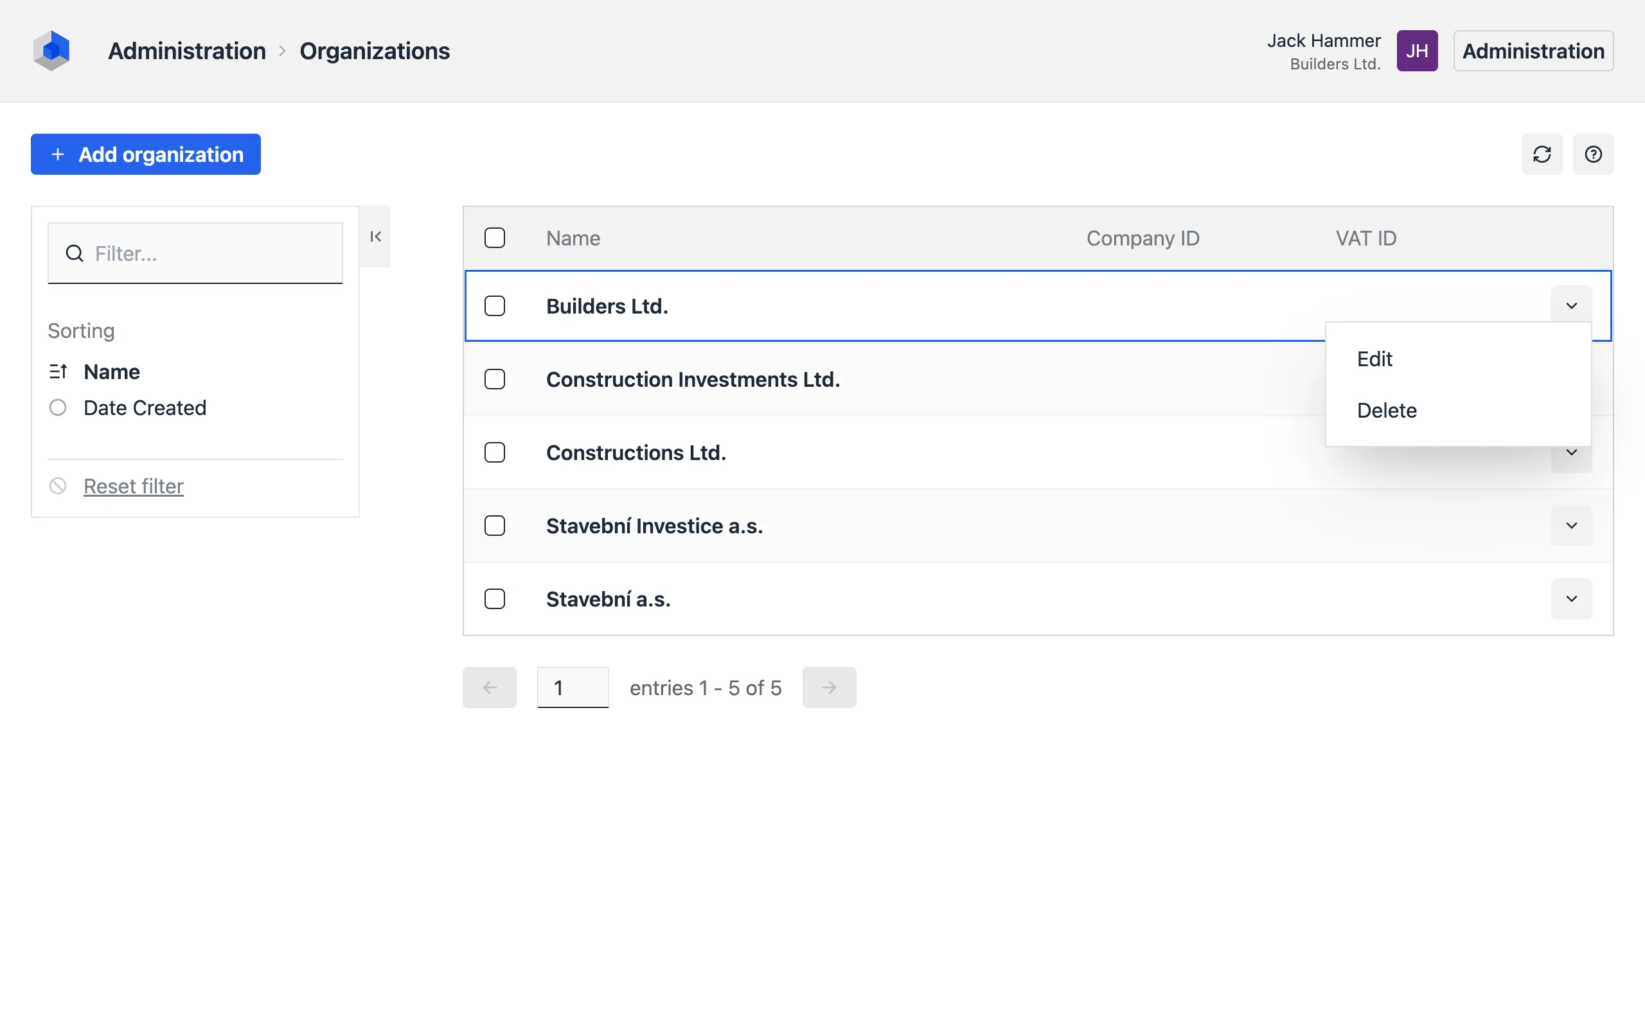Click the refresh list icon
The height and width of the screenshot is (1028, 1645).
pyautogui.click(x=1541, y=154)
